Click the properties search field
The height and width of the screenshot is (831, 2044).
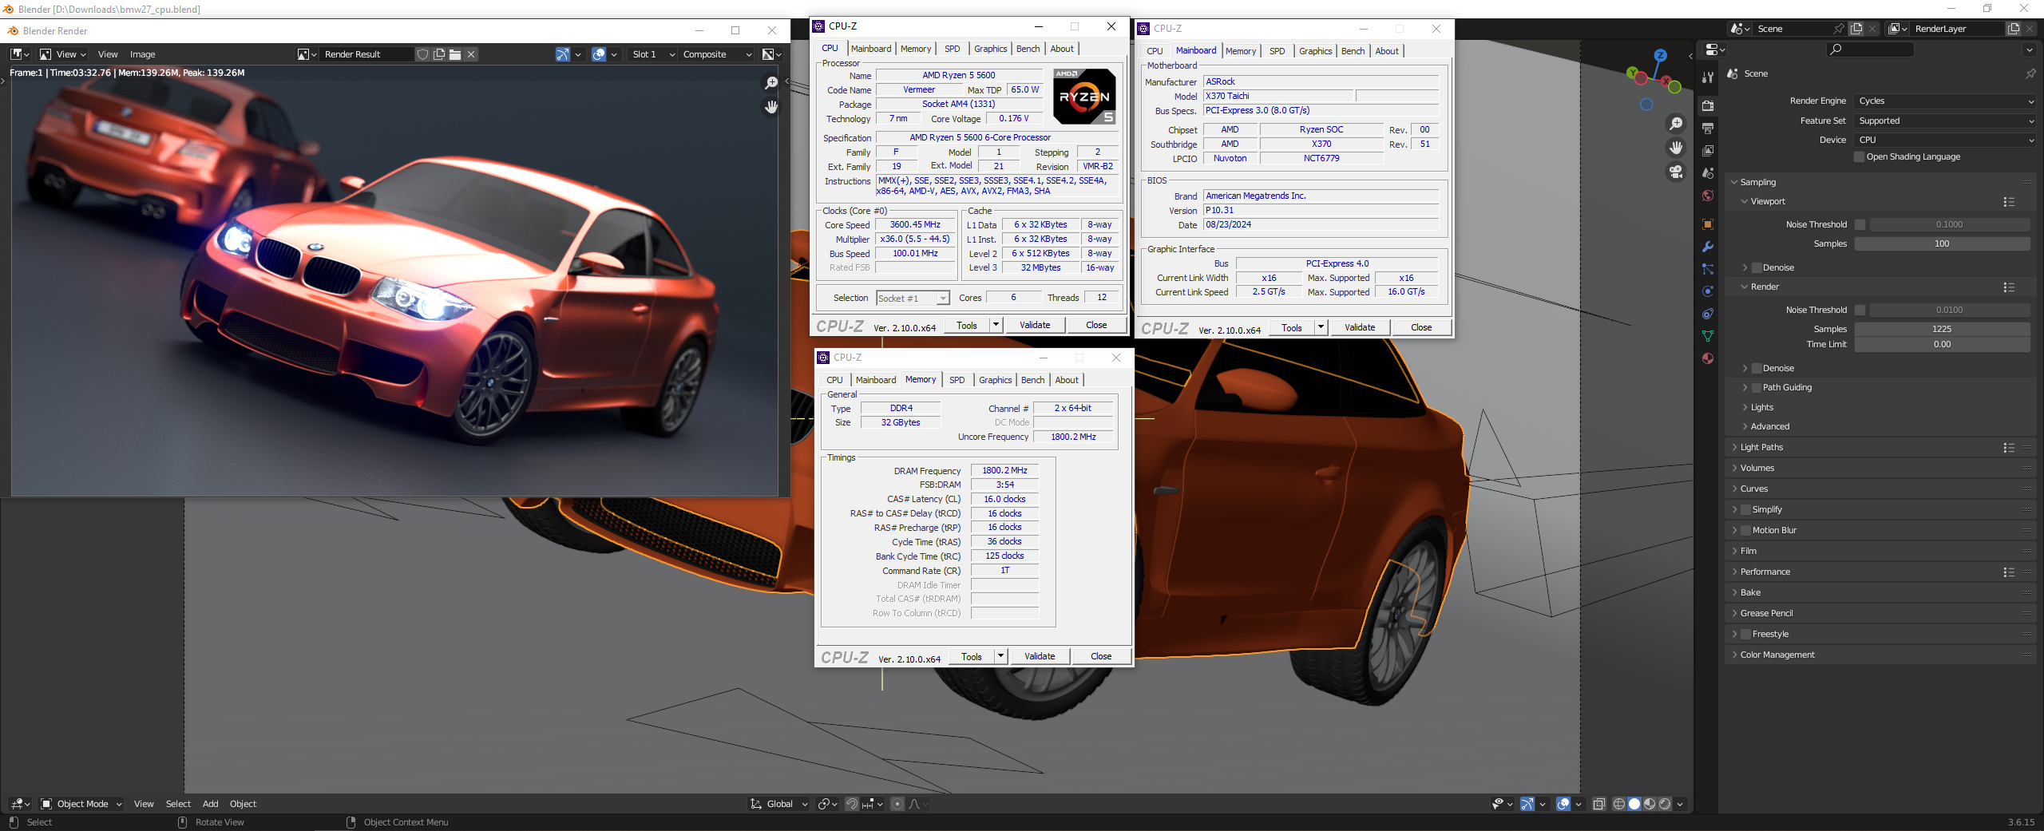[x=1870, y=49]
